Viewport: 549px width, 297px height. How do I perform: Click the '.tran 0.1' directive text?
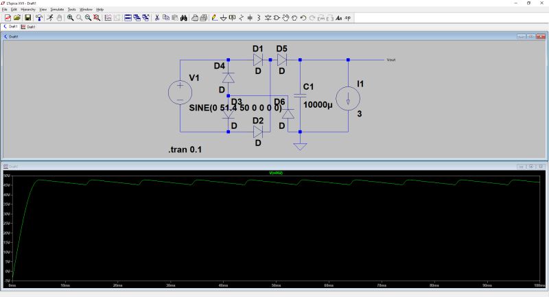point(185,150)
